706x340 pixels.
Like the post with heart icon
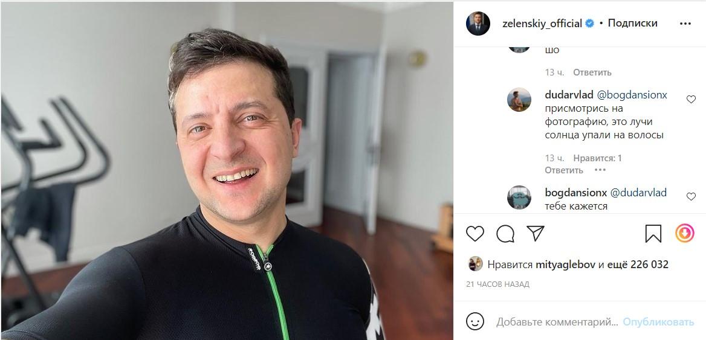474,234
